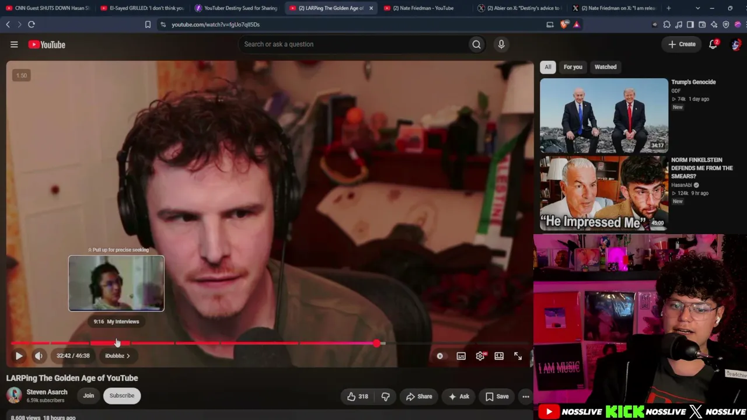Click the GDF channel name
Image resolution: width=747 pixels, height=420 pixels.
click(676, 91)
